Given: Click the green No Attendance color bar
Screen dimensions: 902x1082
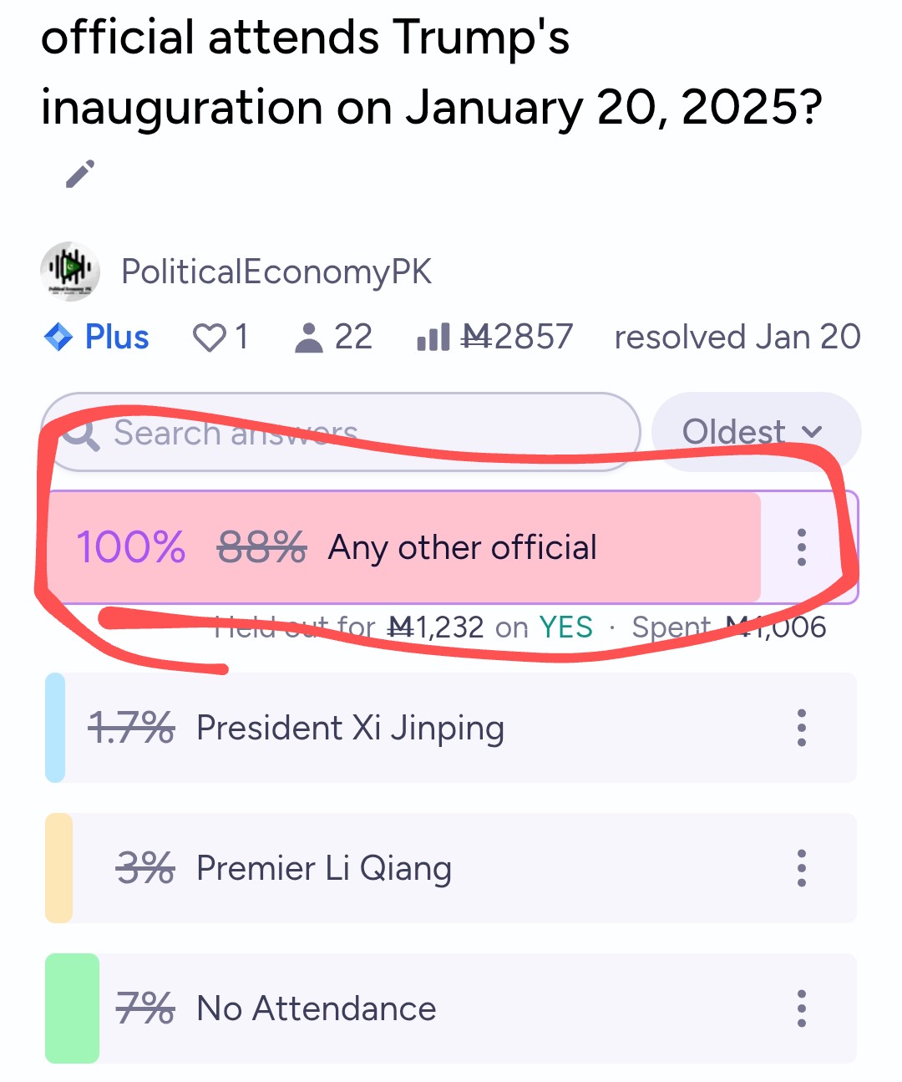Looking at the screenshot, I should coord(72,1008).
